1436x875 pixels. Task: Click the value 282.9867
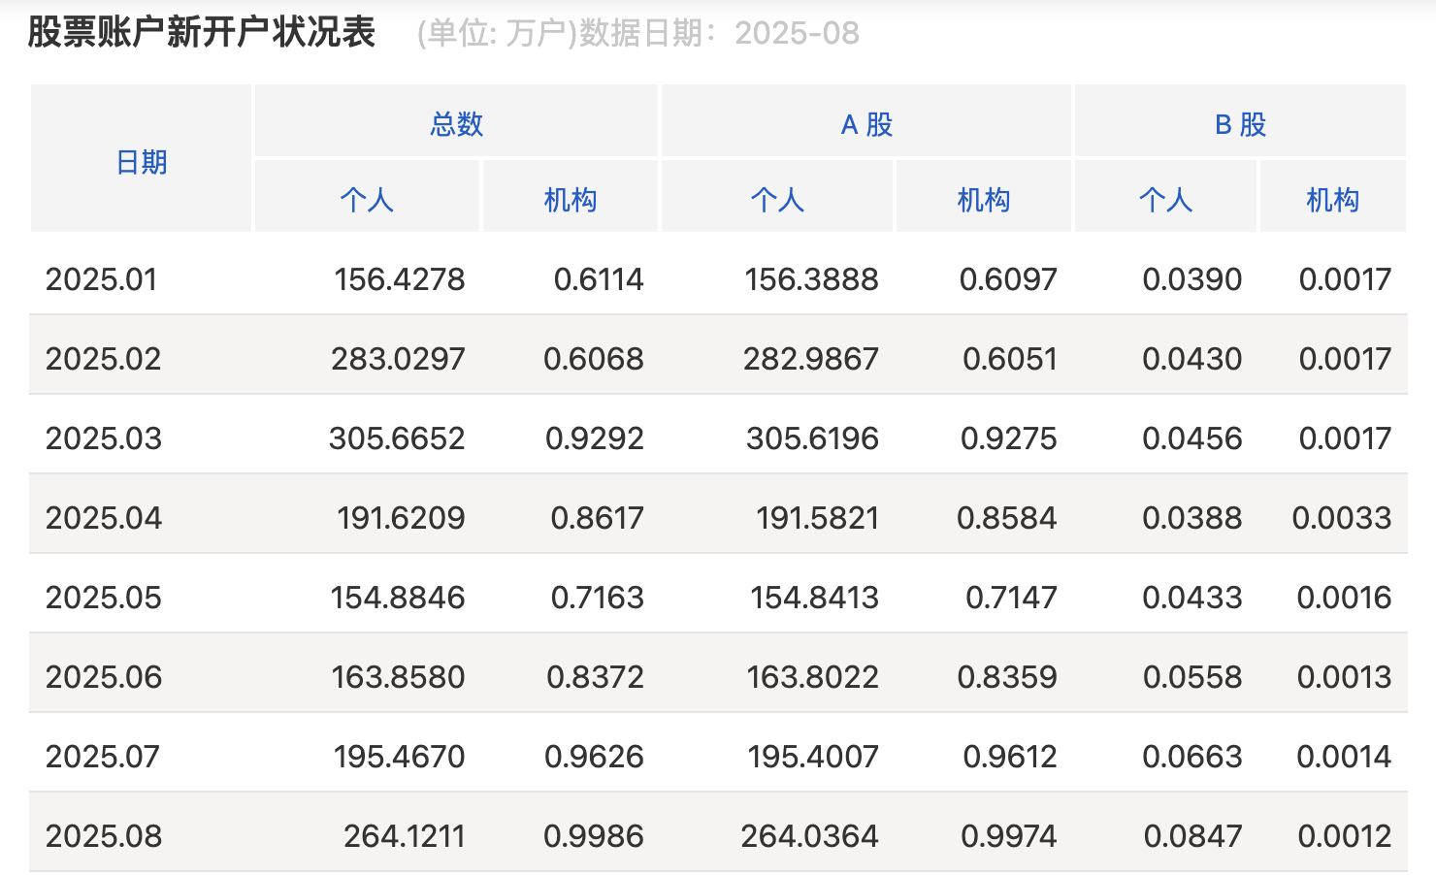tap(811, 359)
